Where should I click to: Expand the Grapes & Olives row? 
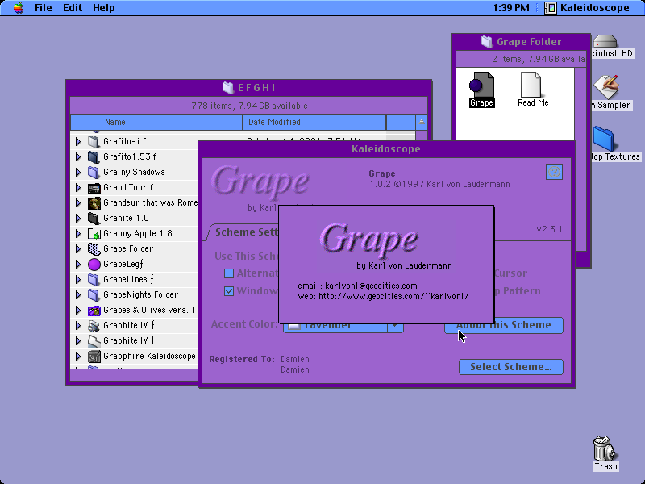coord(78,311)
